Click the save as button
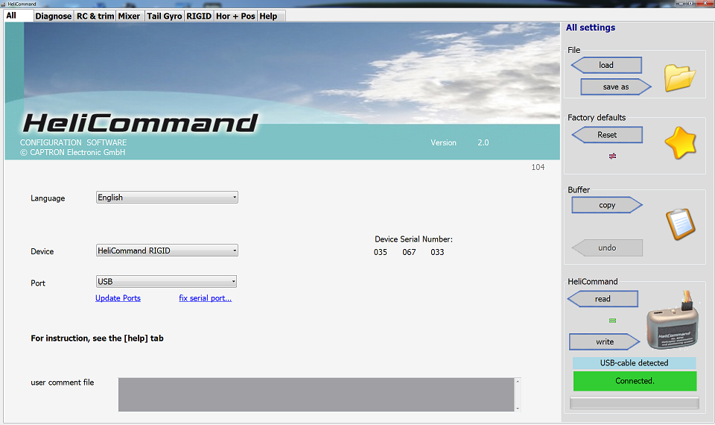This screenshot has width=715, height=425. pyautogui.click(x=616, y=86)
